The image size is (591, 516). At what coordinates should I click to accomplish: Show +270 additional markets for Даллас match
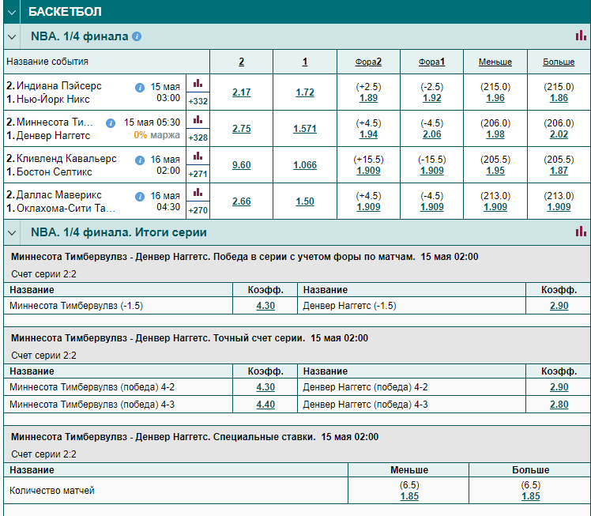(x=198, y=210)
